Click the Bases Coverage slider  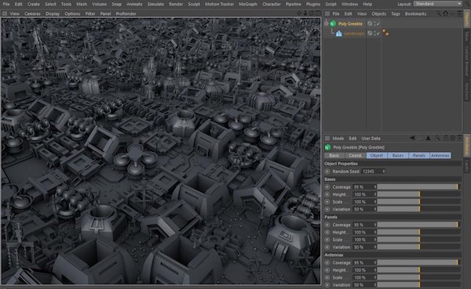click(x=418, y=186)
